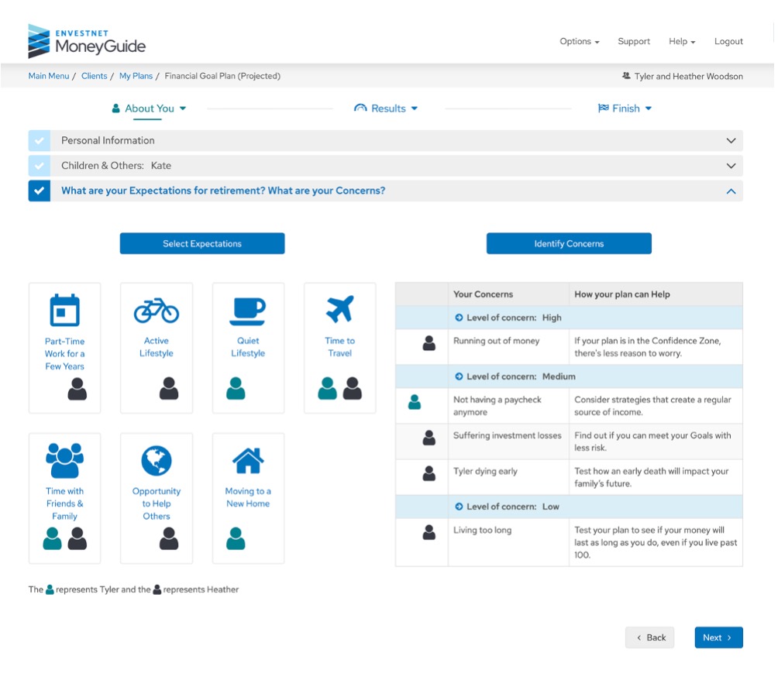Viewport: 778px width, 677px height.
Task: Click the Back button
Action: (649, 637)
